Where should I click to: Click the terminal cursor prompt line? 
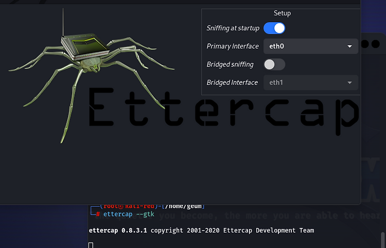click(x=91, y=245)
